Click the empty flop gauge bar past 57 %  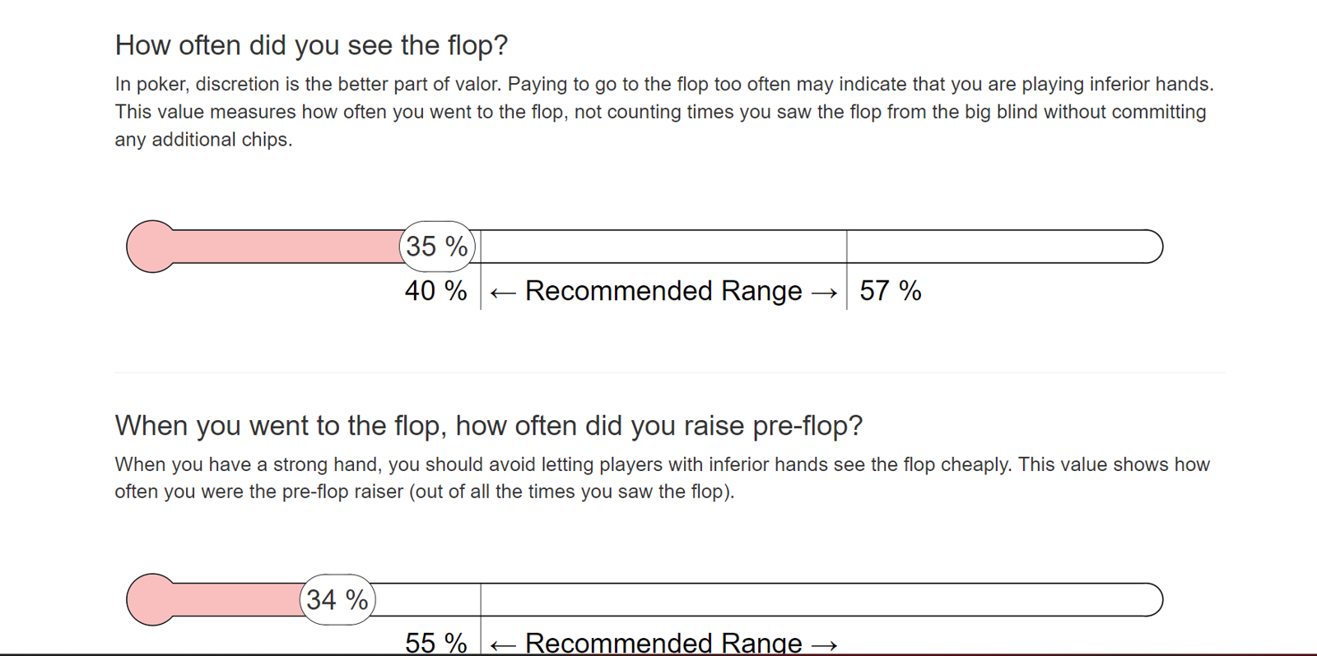click(1004, 247)
